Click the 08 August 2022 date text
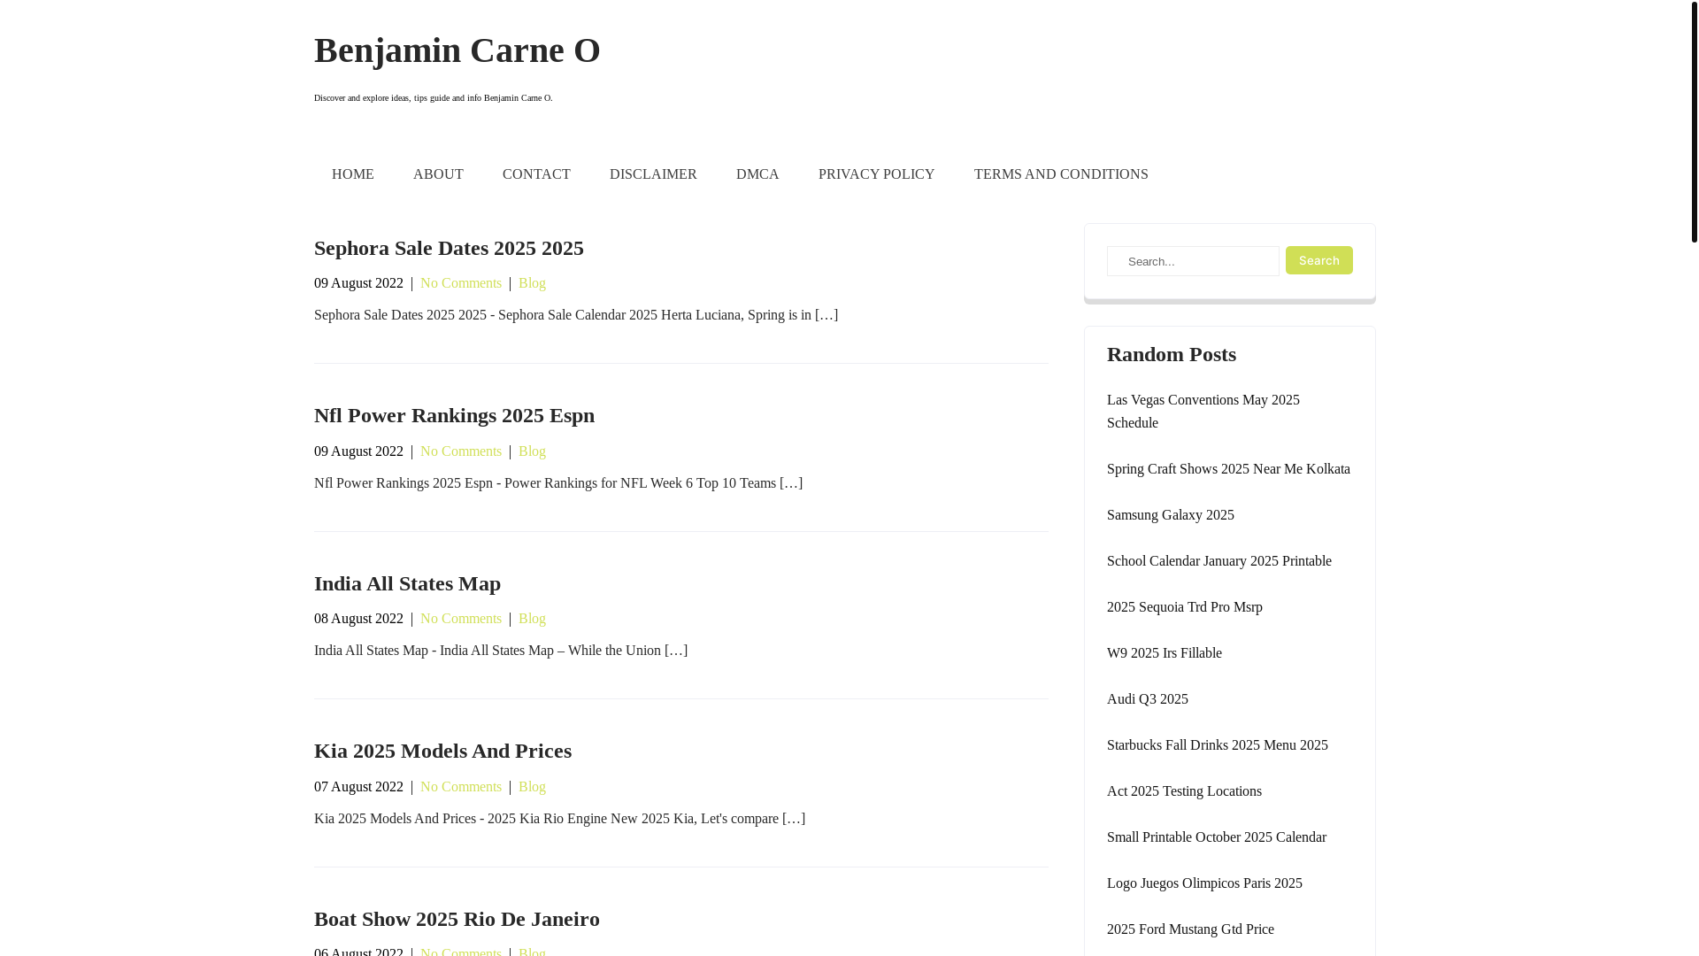This screenshot has height=956, width=1699. pos(358,619)
